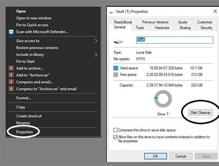Uncheck Allow files to have contents indexed
This screenshot has height=166, width=219.
click(116, 137)
